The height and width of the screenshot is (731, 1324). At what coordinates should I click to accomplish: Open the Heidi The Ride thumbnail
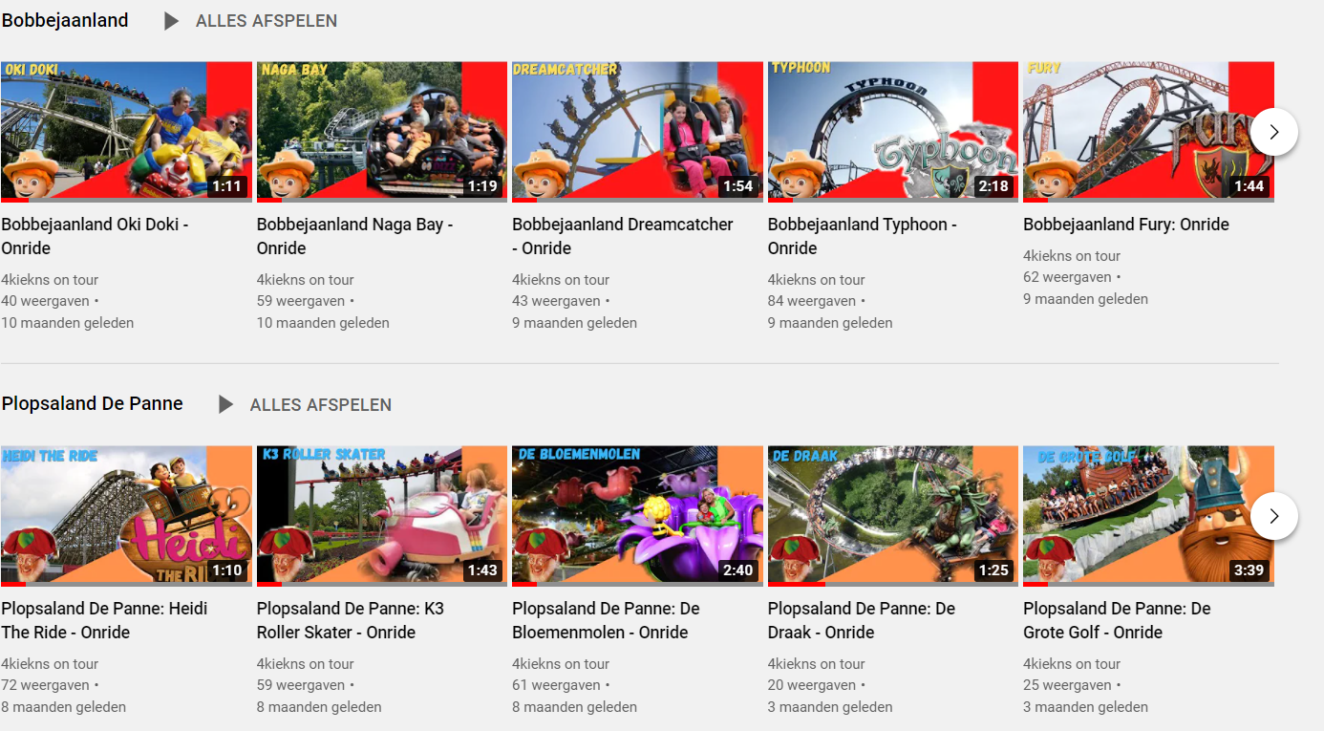tap(126, 516)
